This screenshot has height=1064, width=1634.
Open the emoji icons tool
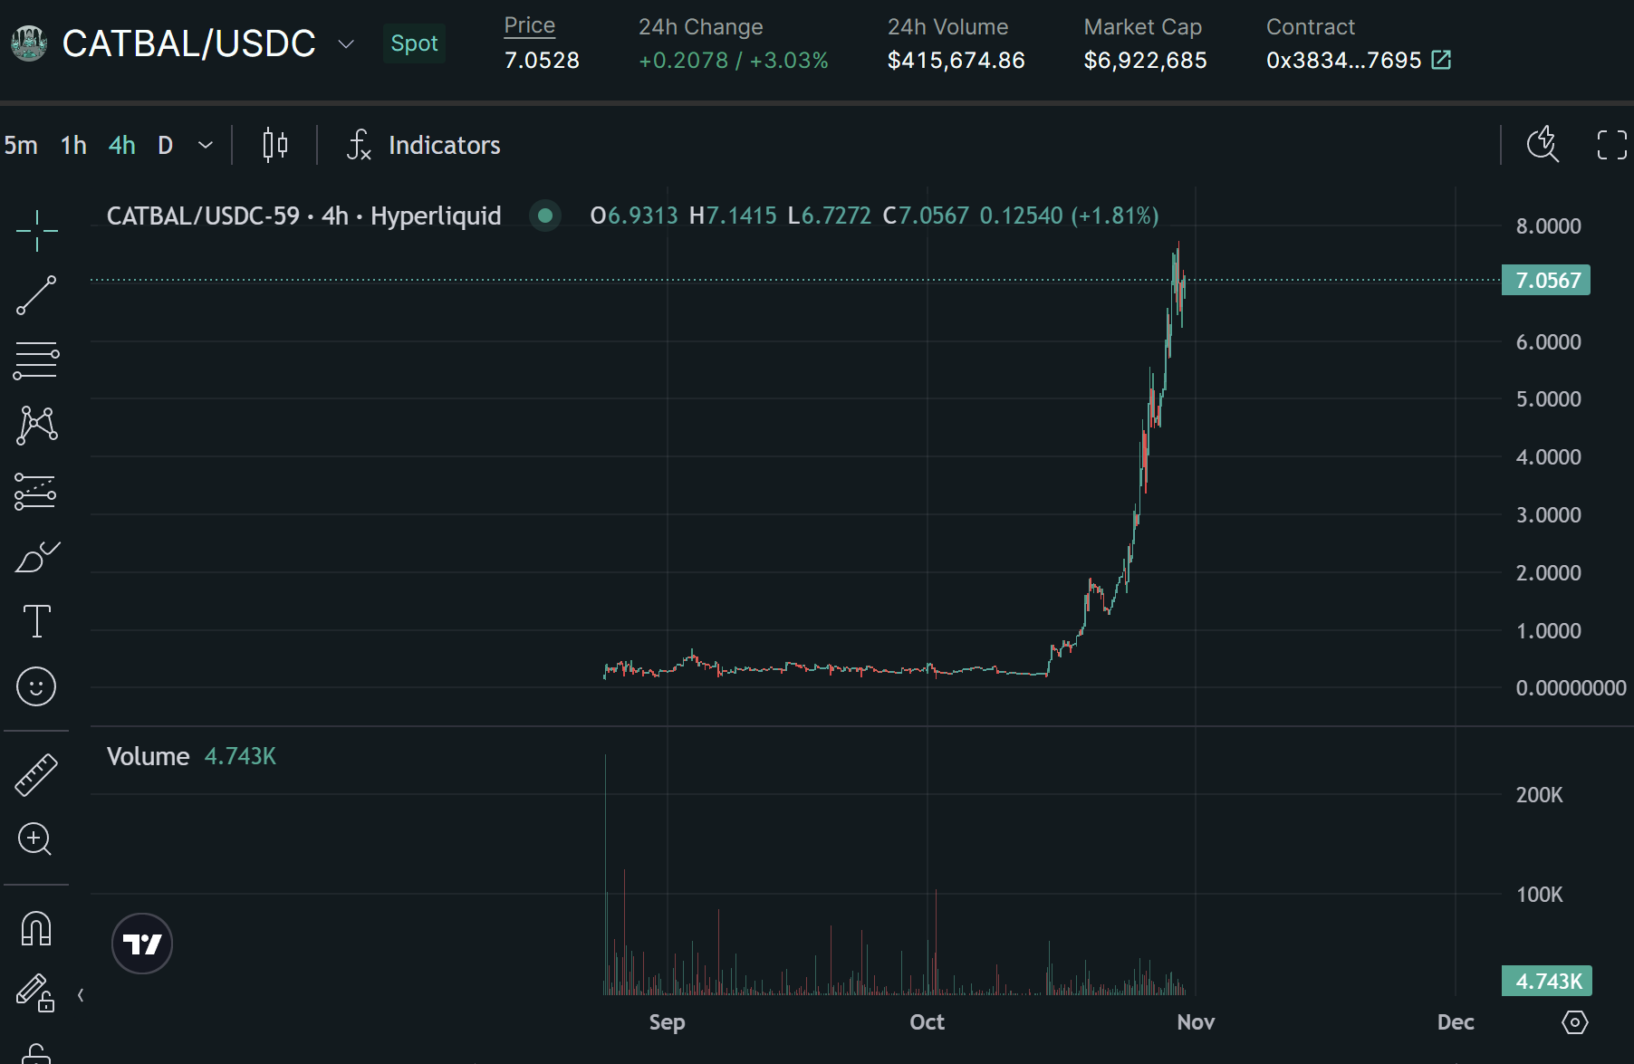click(36, 686)
